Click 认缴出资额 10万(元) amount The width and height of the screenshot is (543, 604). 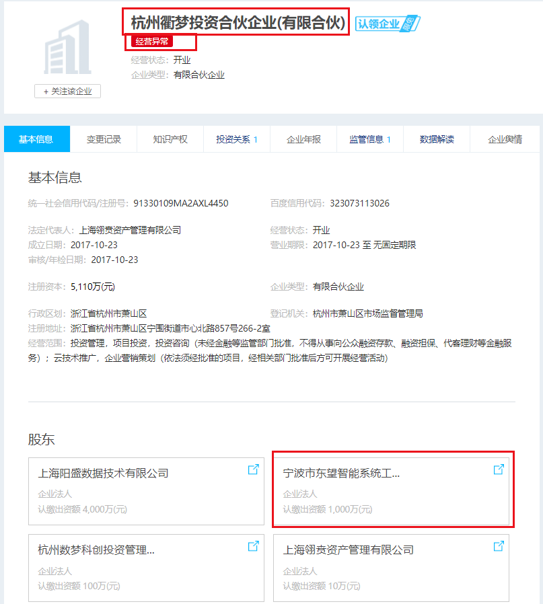(322, 586)
